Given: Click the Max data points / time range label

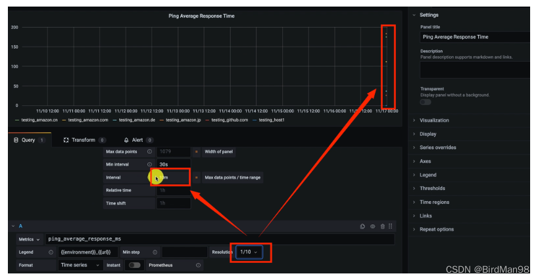Looking at the screenshot, I should pyautogui.click(x=232, y=177).
